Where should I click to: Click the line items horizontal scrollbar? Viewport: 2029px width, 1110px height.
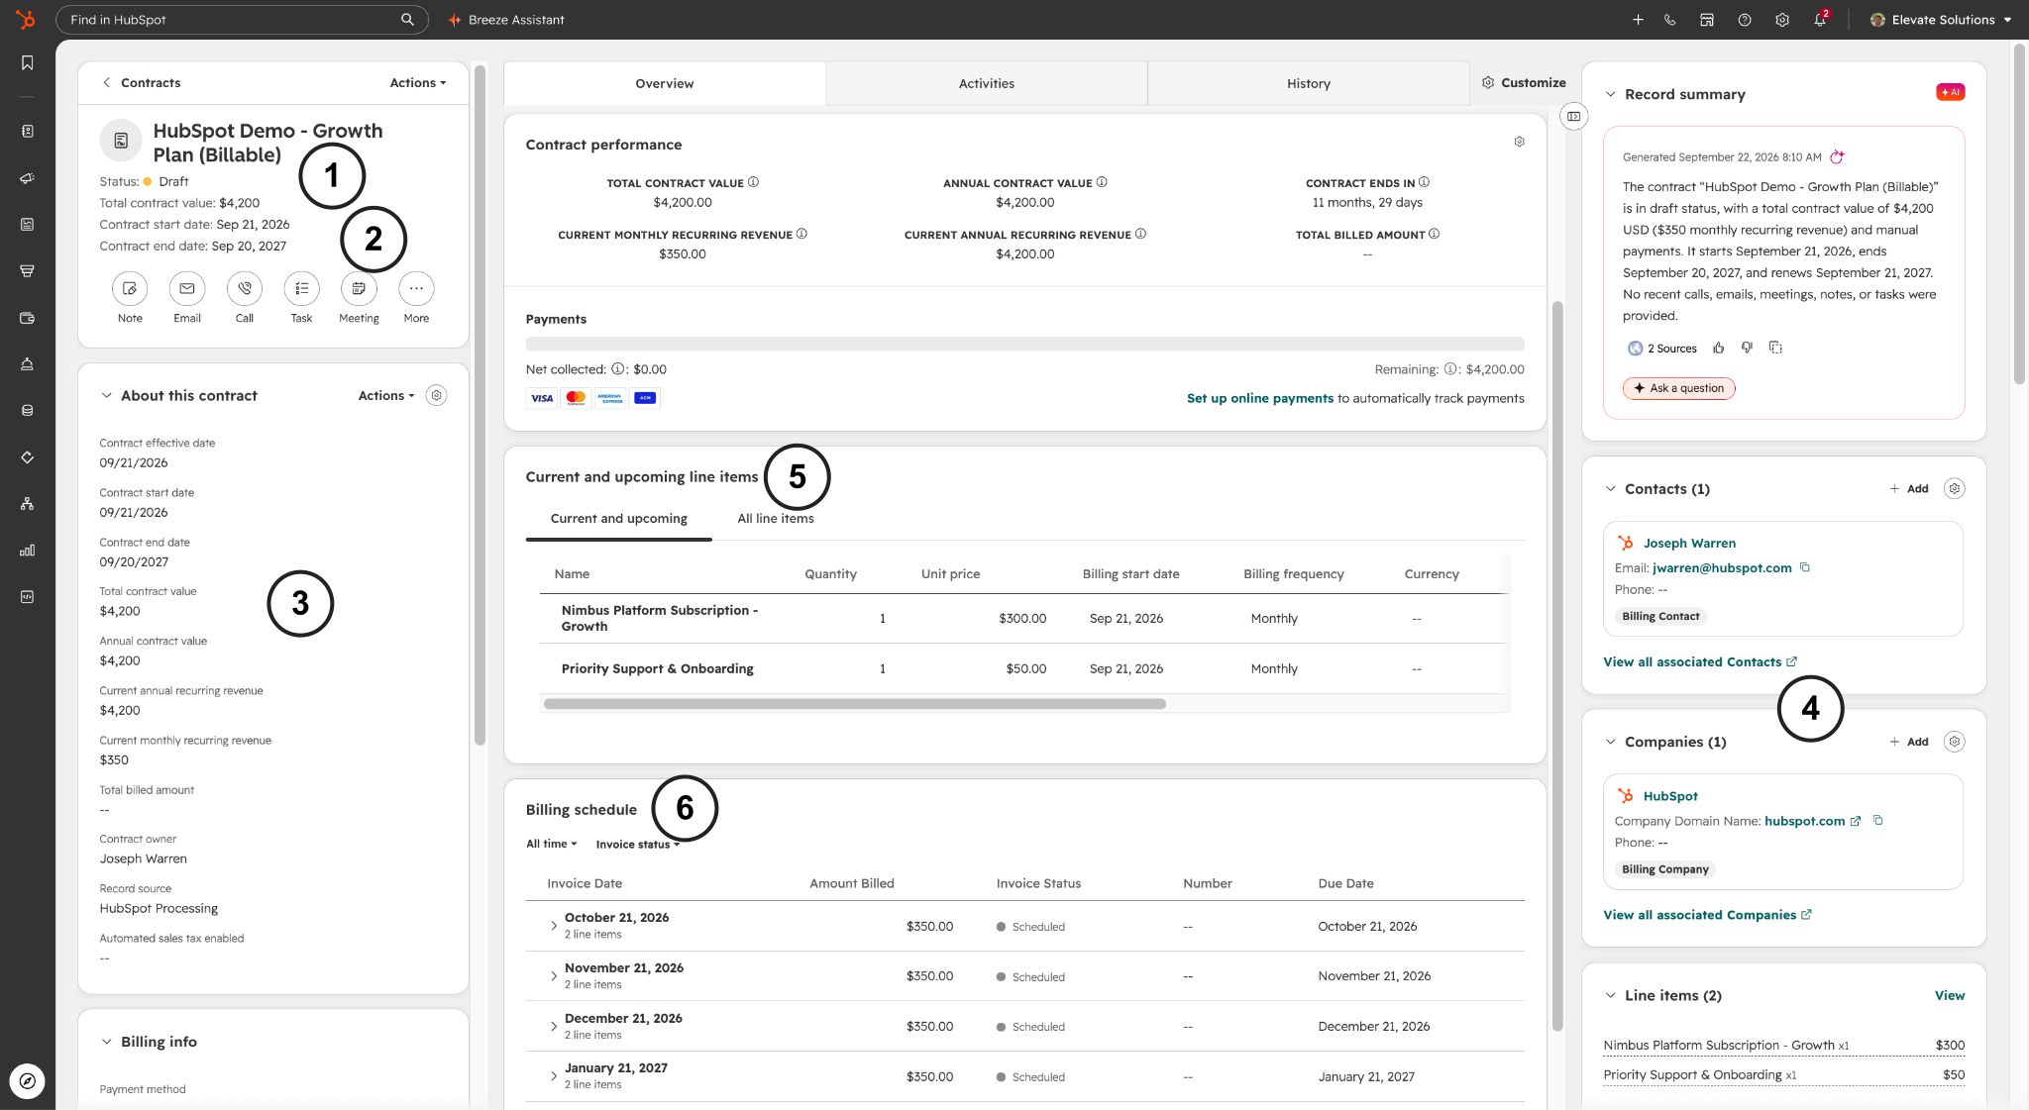tap(854, 704)
